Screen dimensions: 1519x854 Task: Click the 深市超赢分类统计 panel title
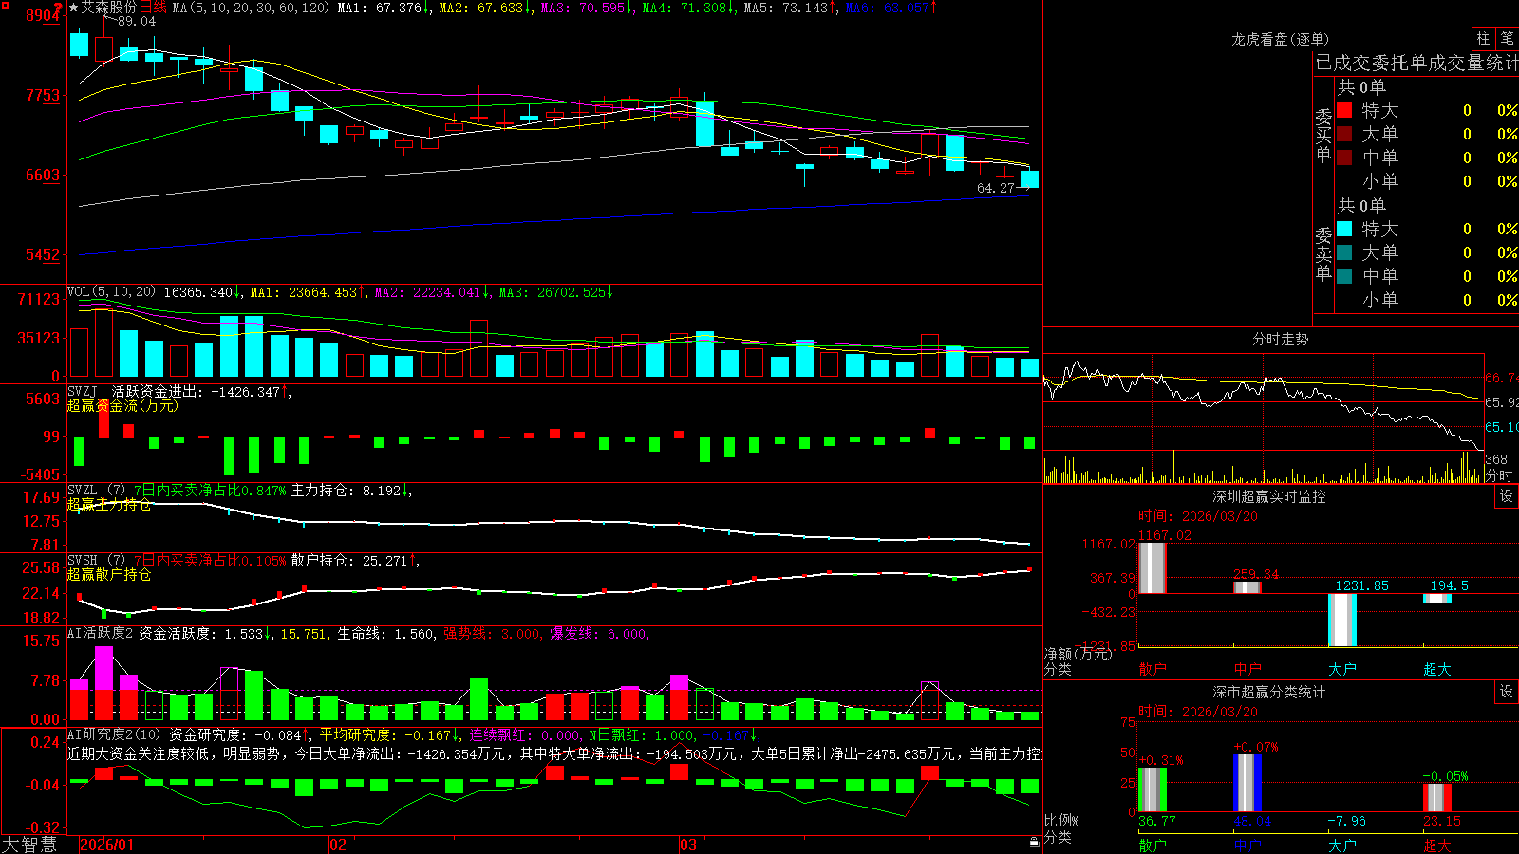pos(1269,692)
